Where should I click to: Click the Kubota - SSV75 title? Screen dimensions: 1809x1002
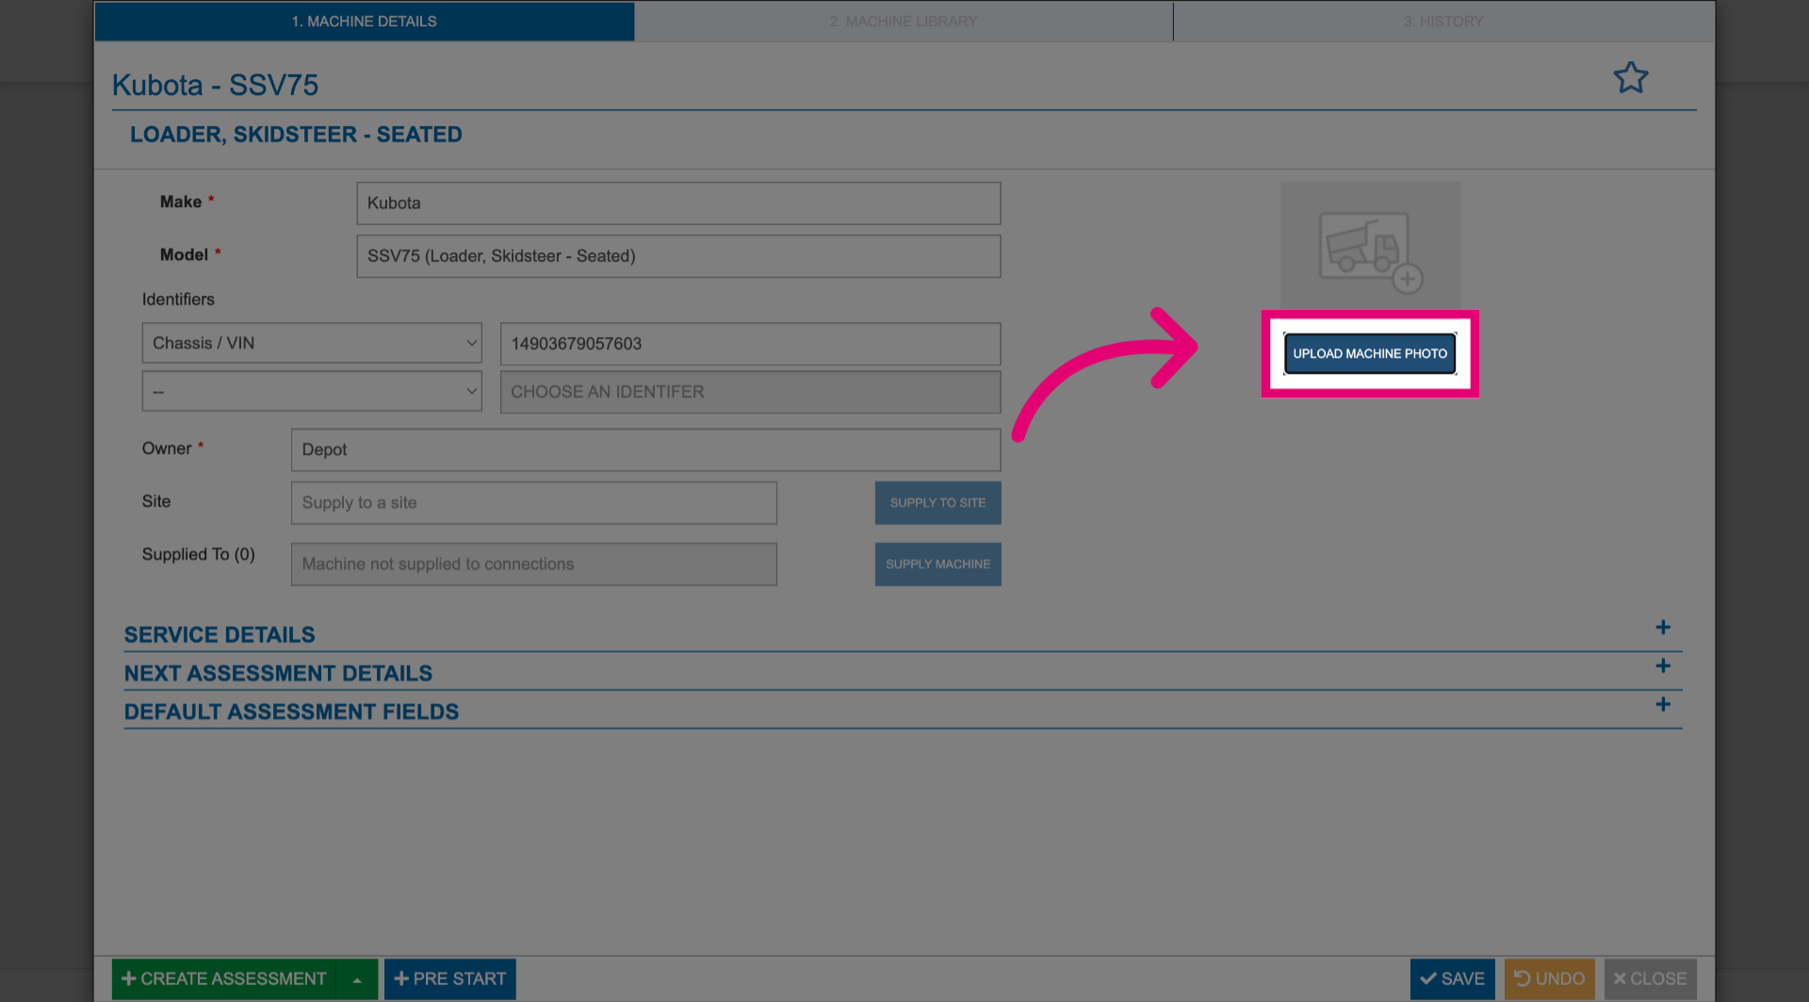(x=215, y=85)
